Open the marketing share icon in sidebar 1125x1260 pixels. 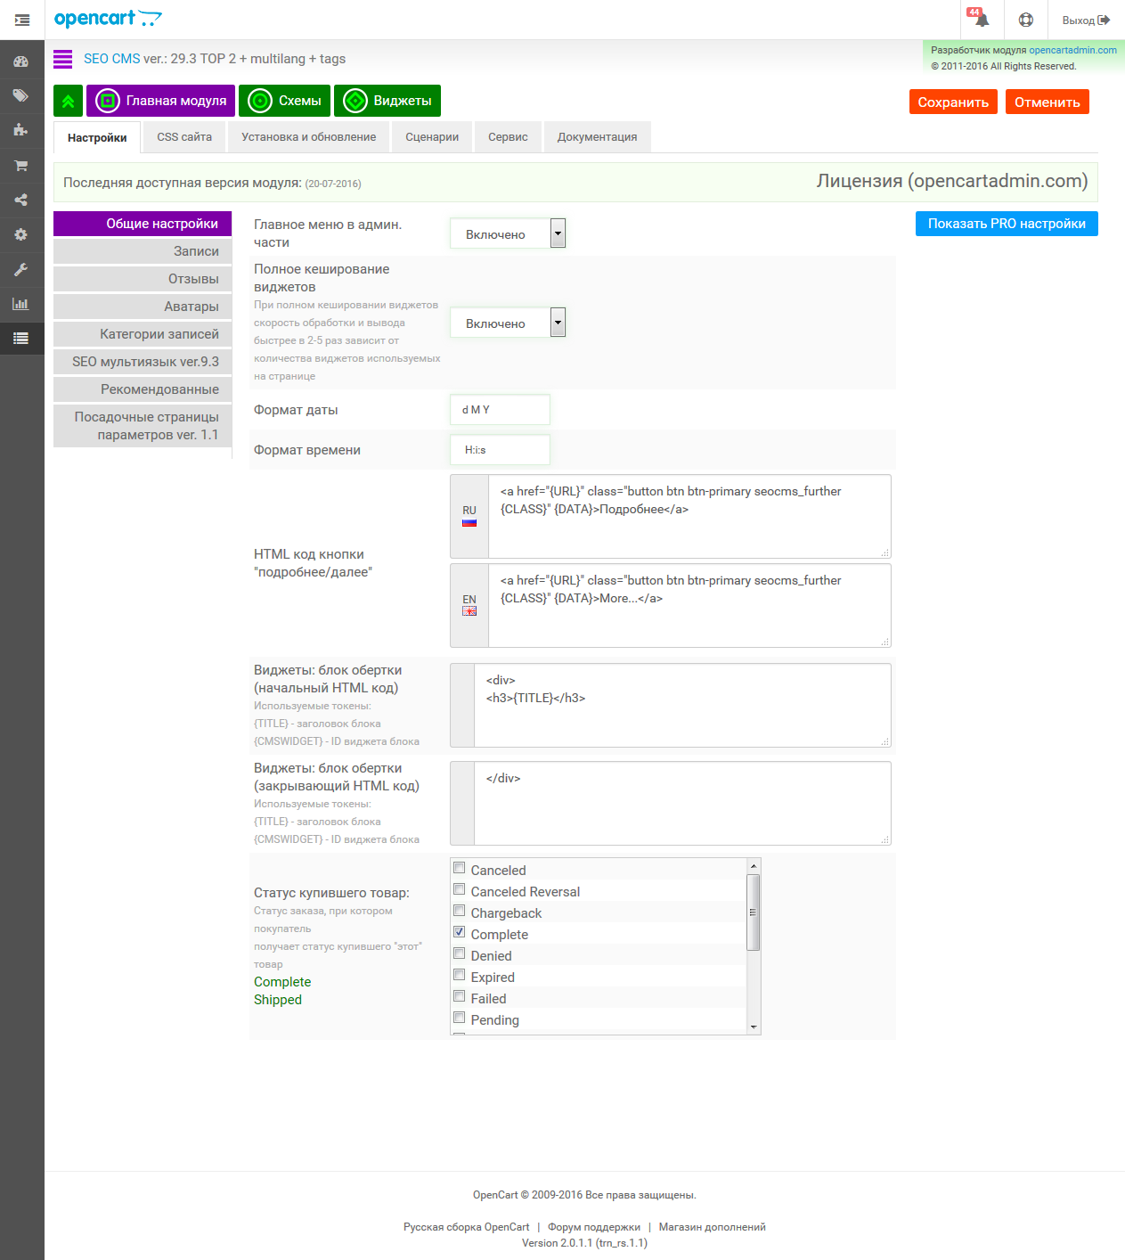(x=21, y=200)
